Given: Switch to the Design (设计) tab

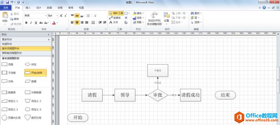Looking at the screenshot, I should click(x=39, y=8).
